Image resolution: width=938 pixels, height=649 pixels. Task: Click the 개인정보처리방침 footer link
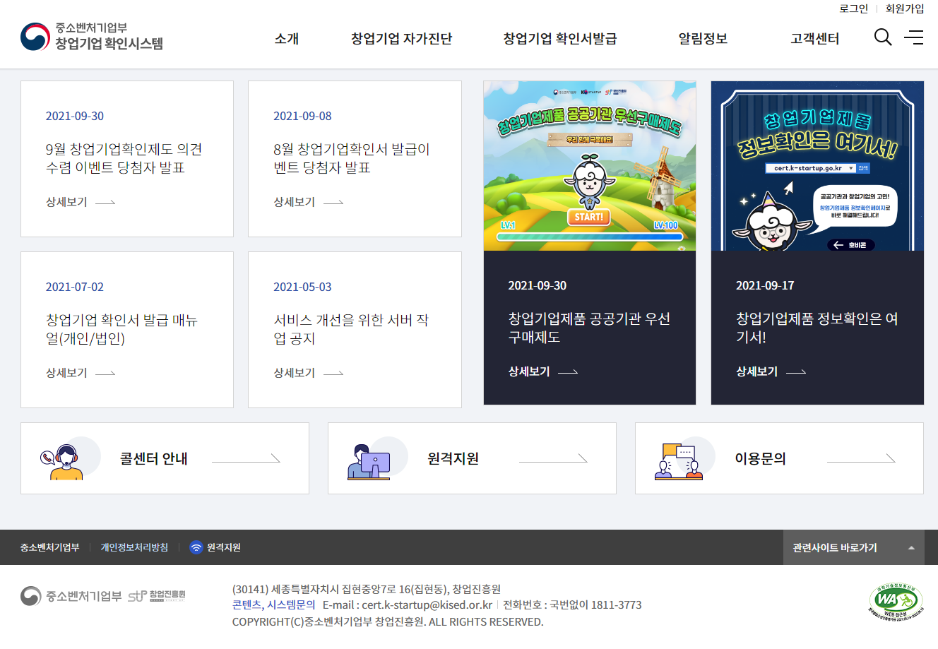pos(135,547)
